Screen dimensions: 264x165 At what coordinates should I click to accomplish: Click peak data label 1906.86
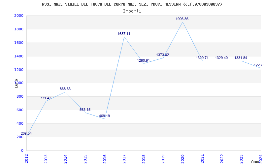point(182,19)
